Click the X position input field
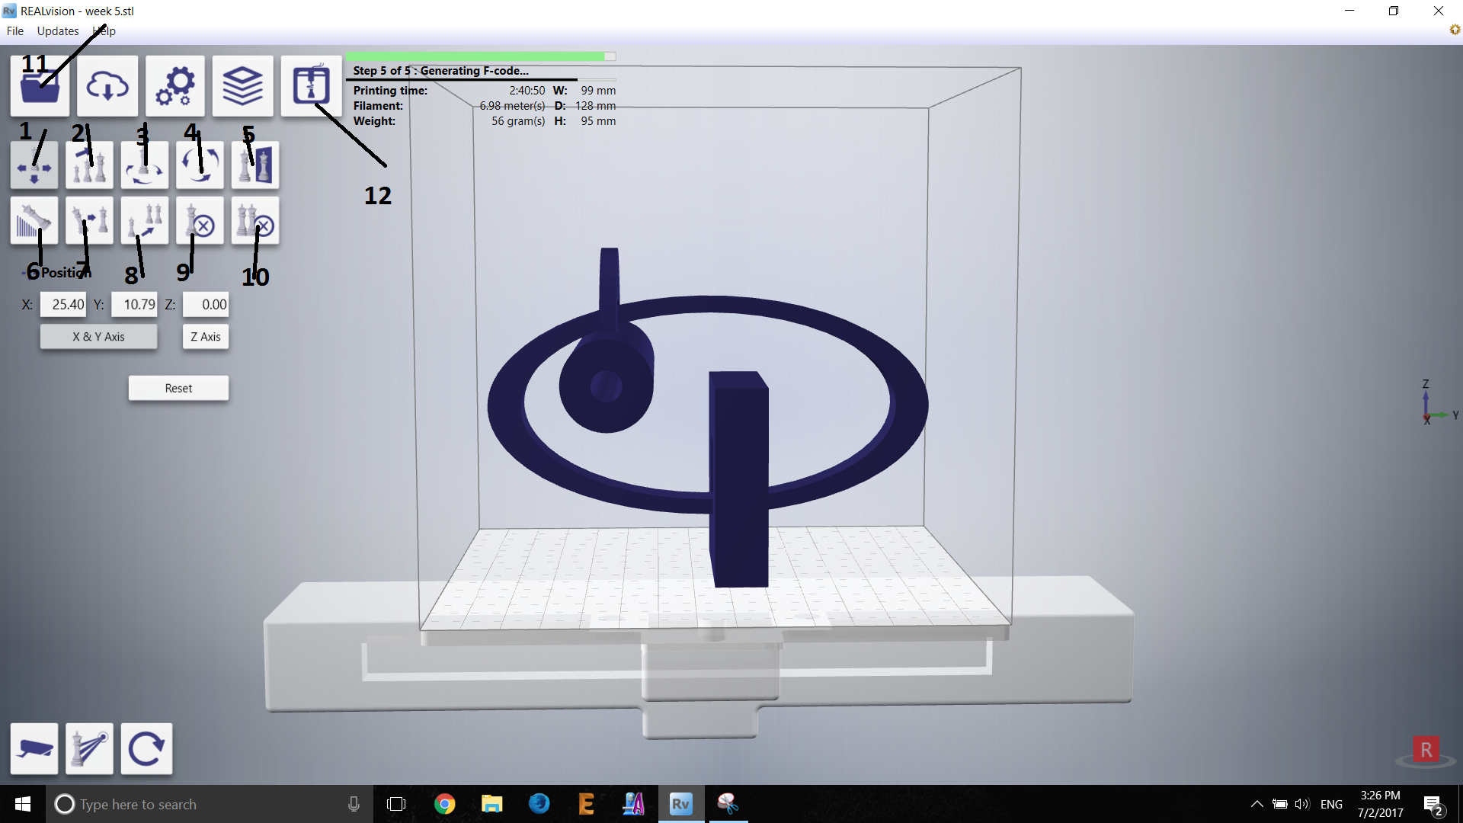 [63, 304]
